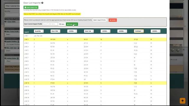This screenshot has height=106, width=189.
Task: Open the last --NONE-- column dropdown
Action: pos(156,31)
